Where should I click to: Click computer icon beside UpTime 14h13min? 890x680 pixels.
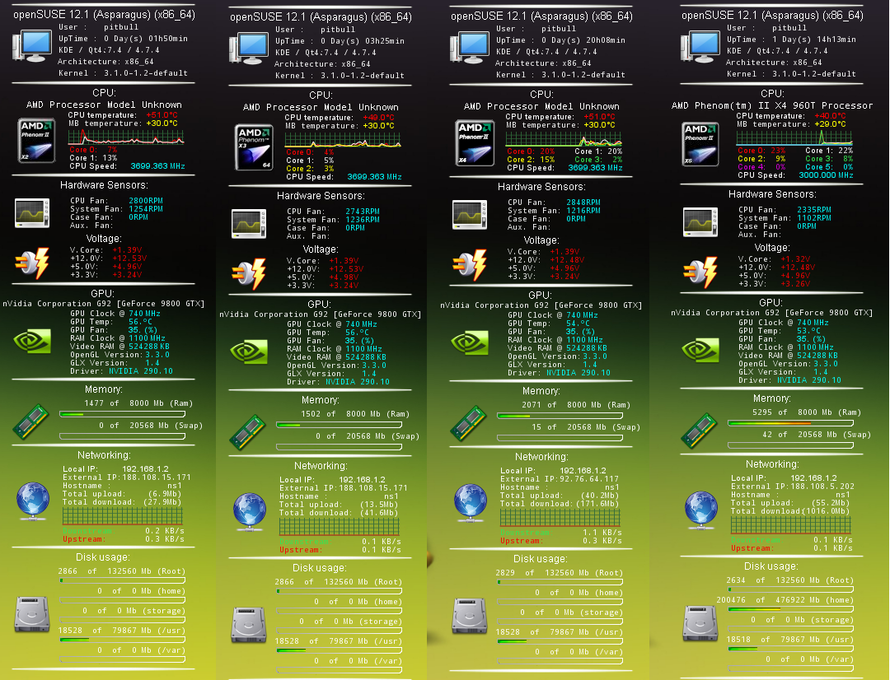[x=700, y=46]
